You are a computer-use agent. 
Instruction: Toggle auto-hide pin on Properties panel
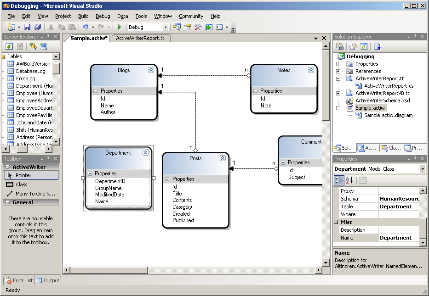pos(415,158)
